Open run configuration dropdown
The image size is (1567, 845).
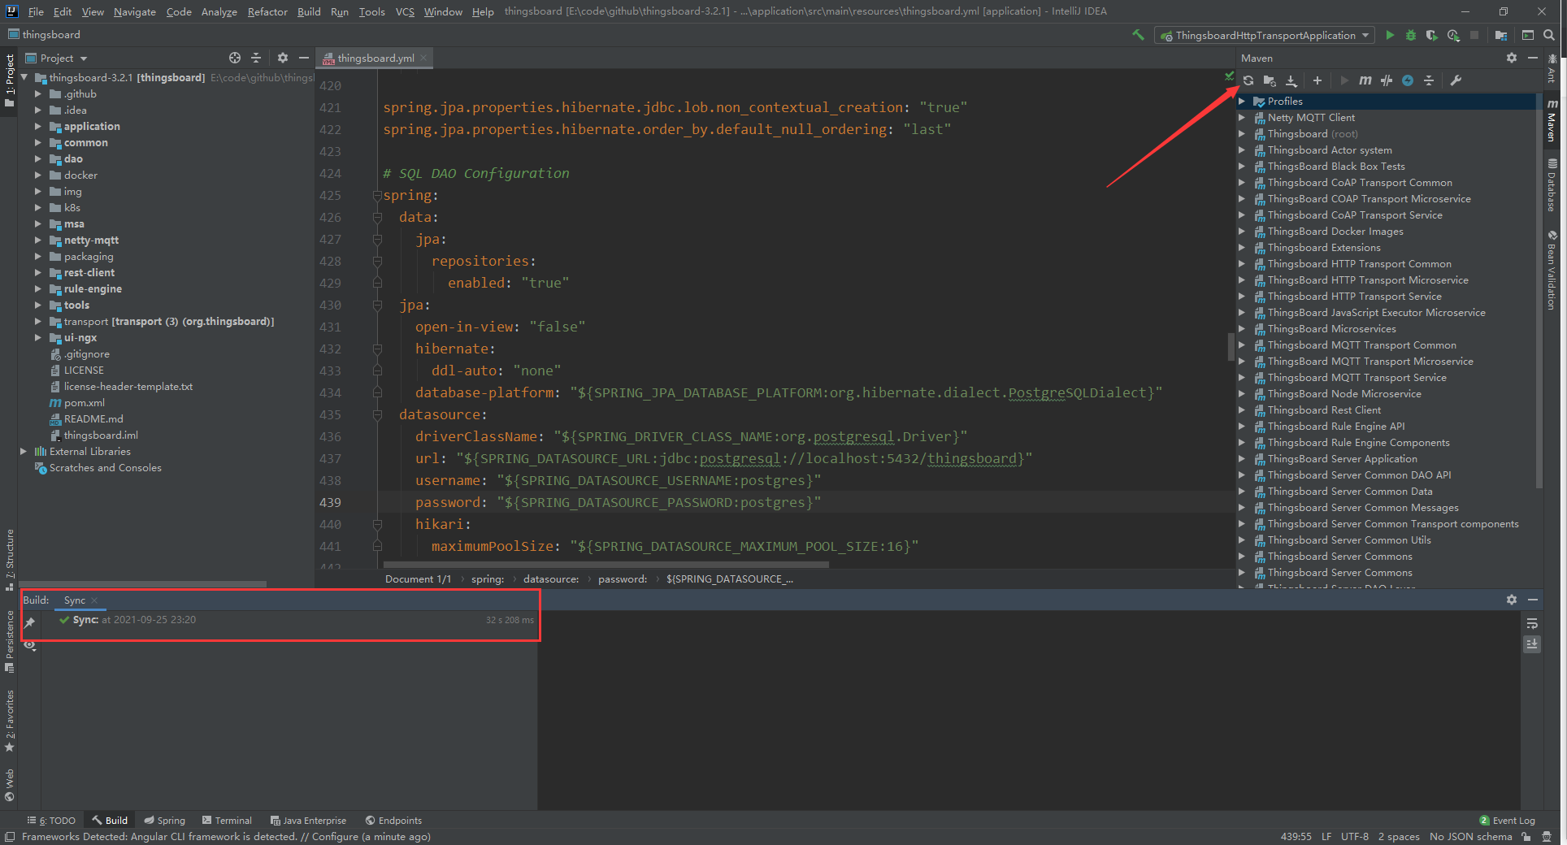(x=1265, y=36)
